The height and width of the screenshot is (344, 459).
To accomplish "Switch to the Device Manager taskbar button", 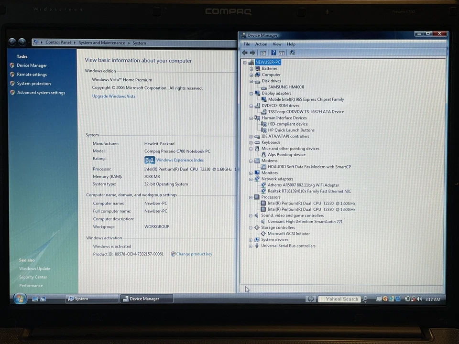I will click(x=146, y=299).
